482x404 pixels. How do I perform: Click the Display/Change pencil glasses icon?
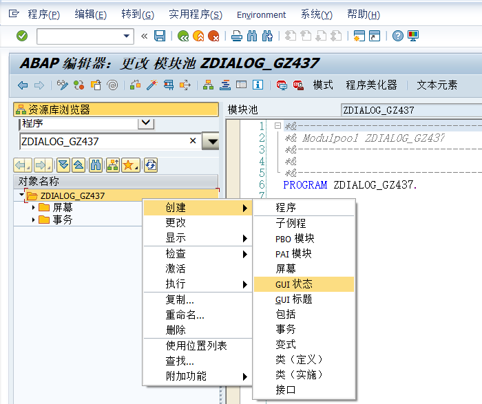coord(63,85)
